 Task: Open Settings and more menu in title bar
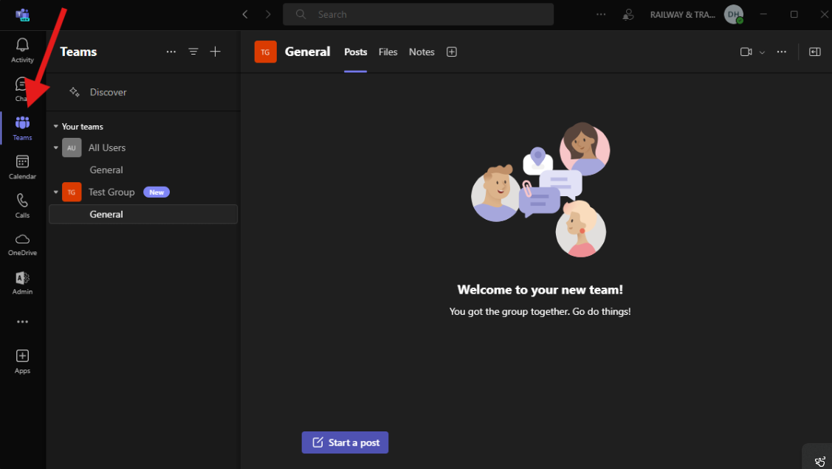(601, 14)
